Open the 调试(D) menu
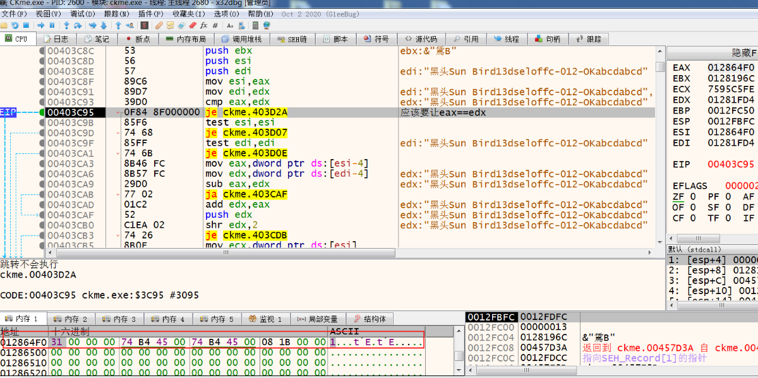This screenshot has height=378, width=758. click(x=83, y=14)
